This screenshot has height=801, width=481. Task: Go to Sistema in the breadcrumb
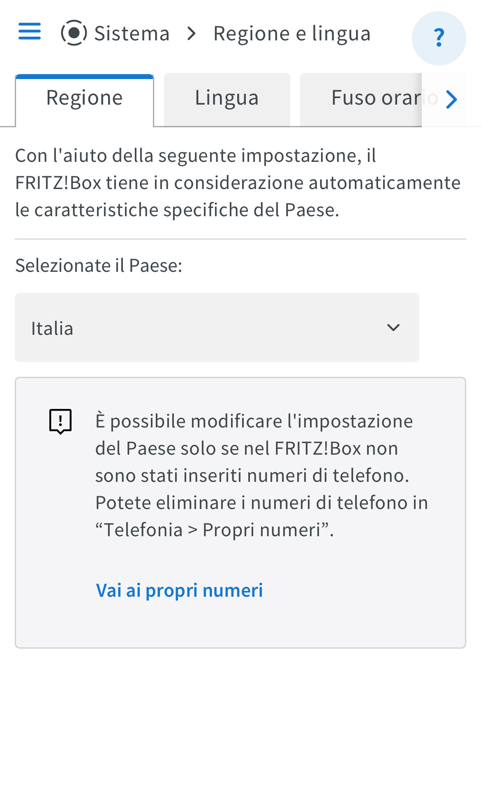132,33
